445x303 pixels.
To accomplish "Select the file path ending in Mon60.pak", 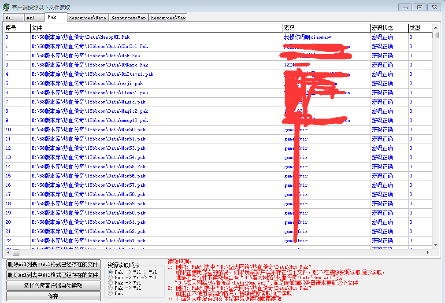I will tap(89, 213).
